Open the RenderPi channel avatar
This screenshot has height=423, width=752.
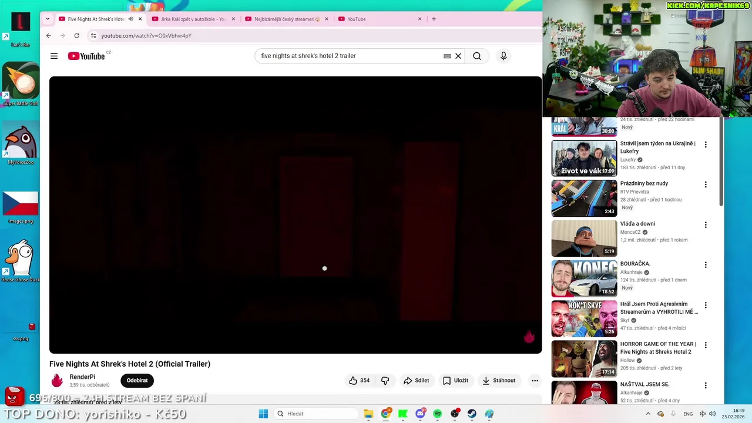[57, 380]
